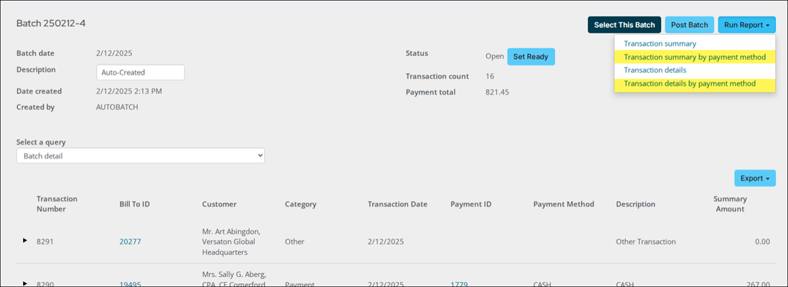Choose Transaction summary report option
This screenshot has width=788, height=287.
click(660, 44)
